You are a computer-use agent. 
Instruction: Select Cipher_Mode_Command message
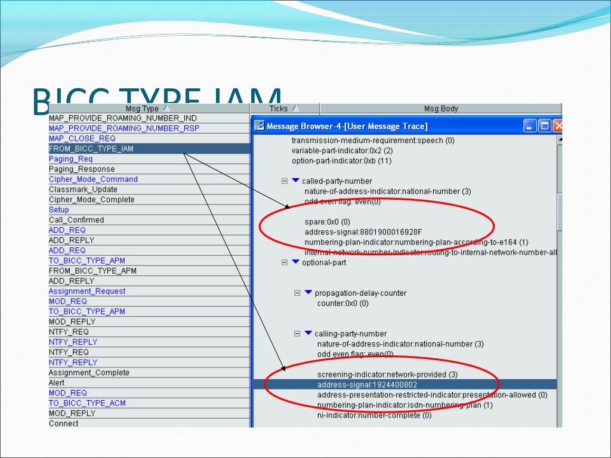pos(149,179)
